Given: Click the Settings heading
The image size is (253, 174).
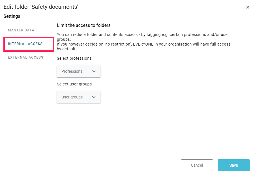Looking at the screenshot, I should point(12,16).
